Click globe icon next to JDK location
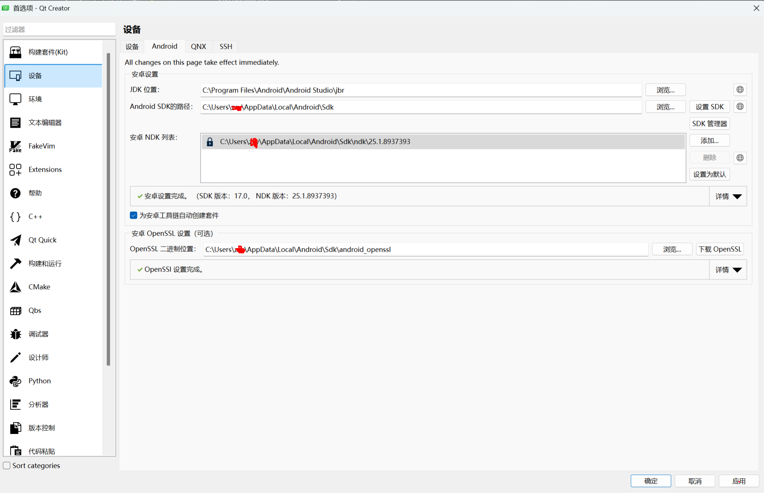 click(740, 90)
